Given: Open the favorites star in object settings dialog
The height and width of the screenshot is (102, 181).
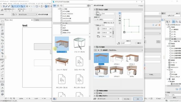Looking at the screenshot, I should [x=58, y=6].
